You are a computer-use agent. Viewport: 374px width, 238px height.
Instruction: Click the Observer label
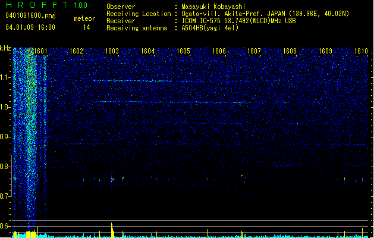click(121, 7)
